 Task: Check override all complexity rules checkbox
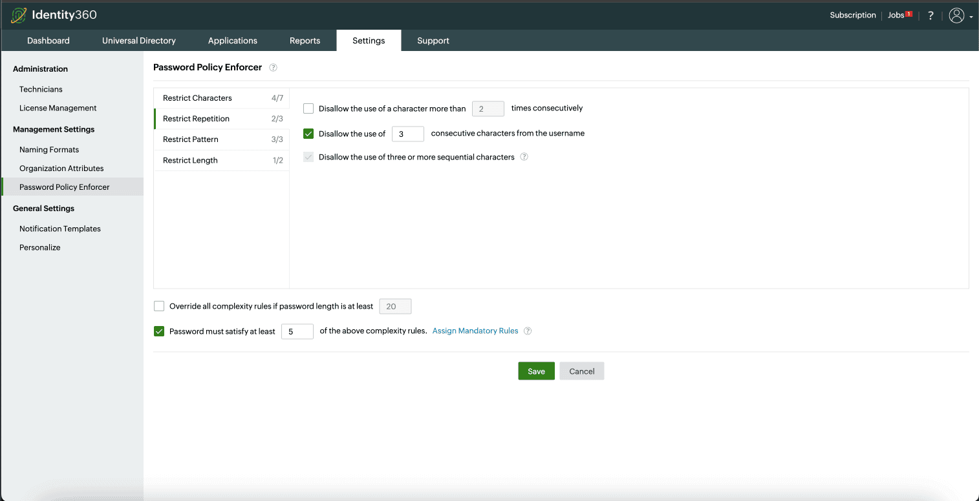pos(159,306)
